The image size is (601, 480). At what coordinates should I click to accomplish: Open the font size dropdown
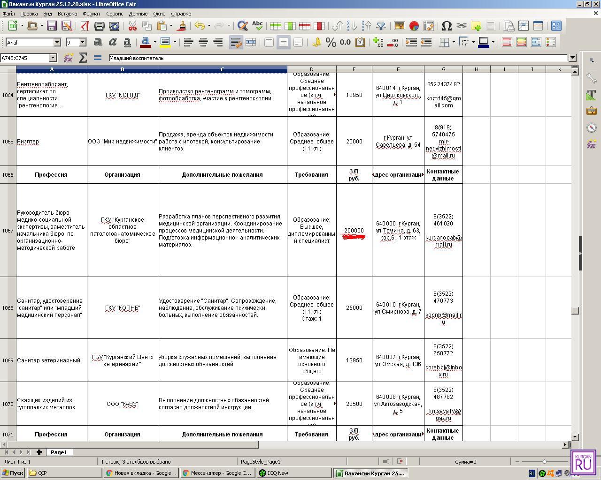pyautogui.click(x=83, y=42)
